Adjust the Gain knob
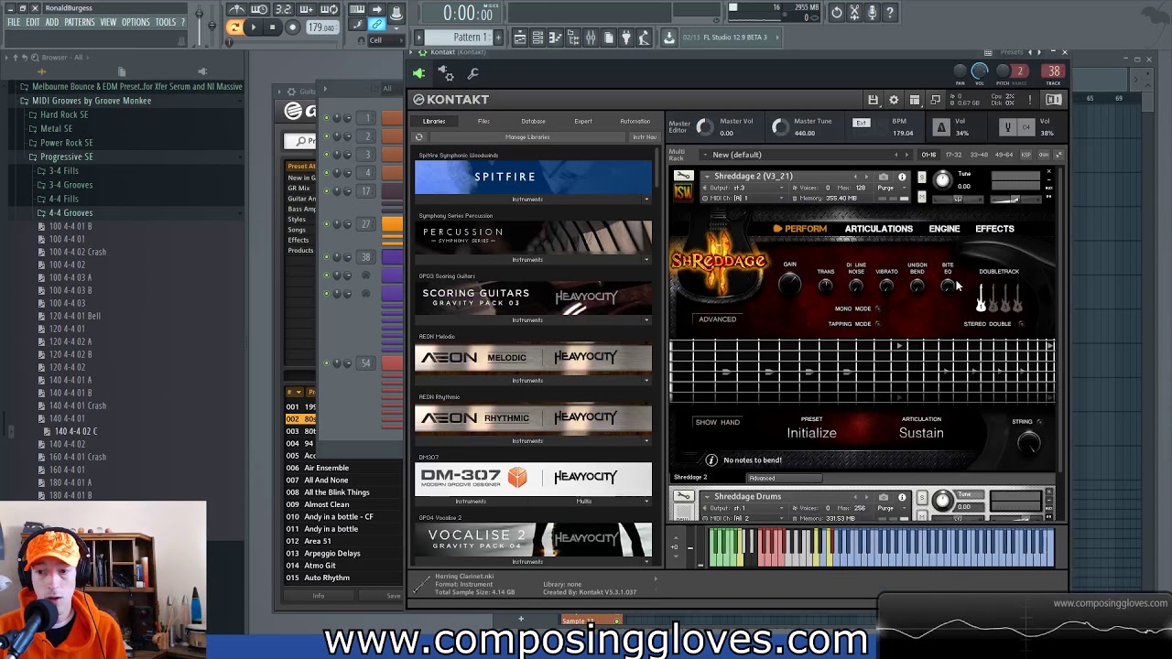 [x=789, y=286]
